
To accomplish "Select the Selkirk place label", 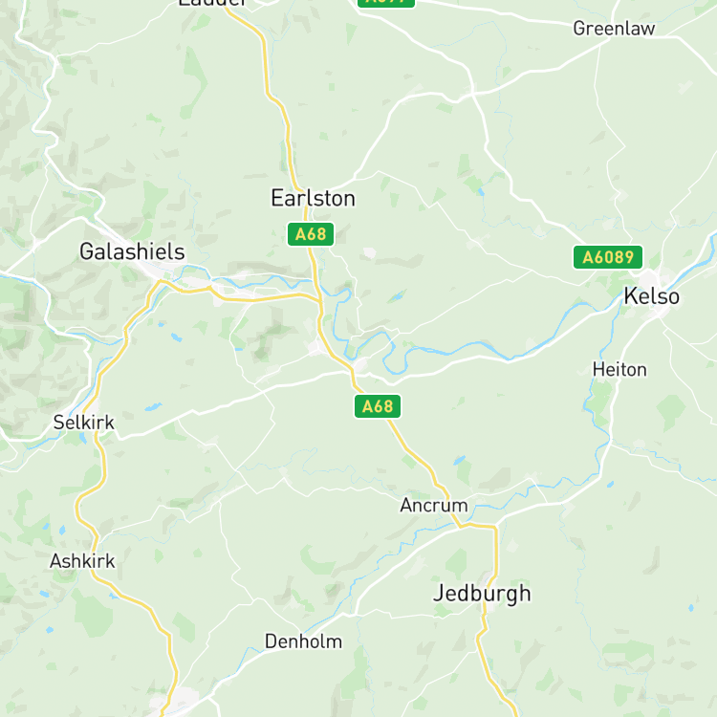I will 84,423.
